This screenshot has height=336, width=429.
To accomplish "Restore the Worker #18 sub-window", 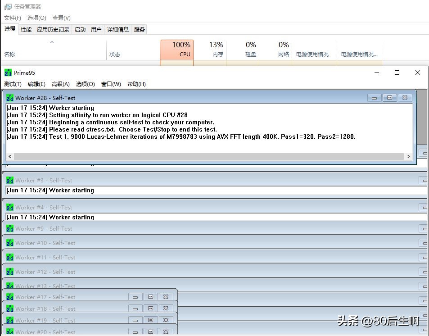I will (150, 309).
